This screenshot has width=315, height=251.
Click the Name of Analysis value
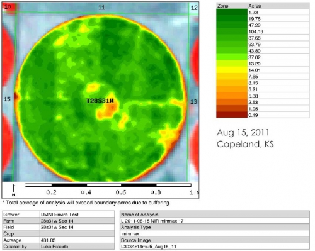152,221
